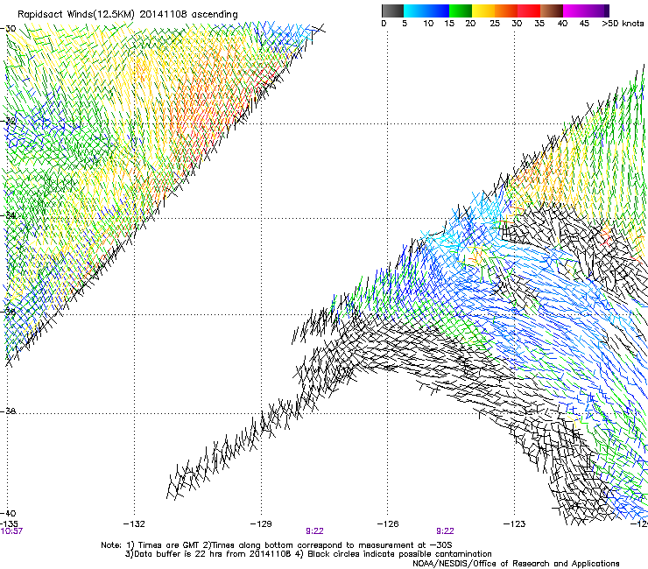Click the 'Rapidscat Winds(12.5KM) 20141108 ascending' title

tap(127, 15)
